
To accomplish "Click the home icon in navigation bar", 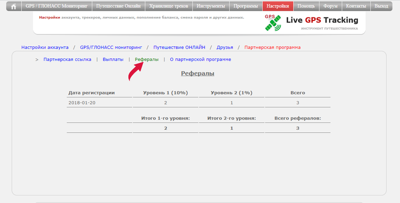I will click(13, 6).
